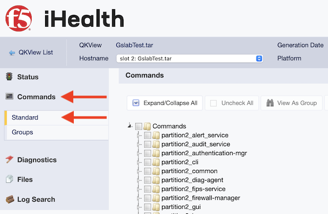Check the partition2_alert_service checkbox
328x214 pixels.
click(x=148, y=135)
